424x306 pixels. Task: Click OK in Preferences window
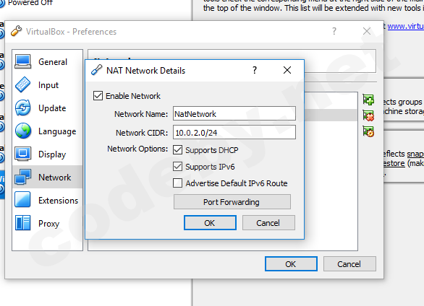291,264
